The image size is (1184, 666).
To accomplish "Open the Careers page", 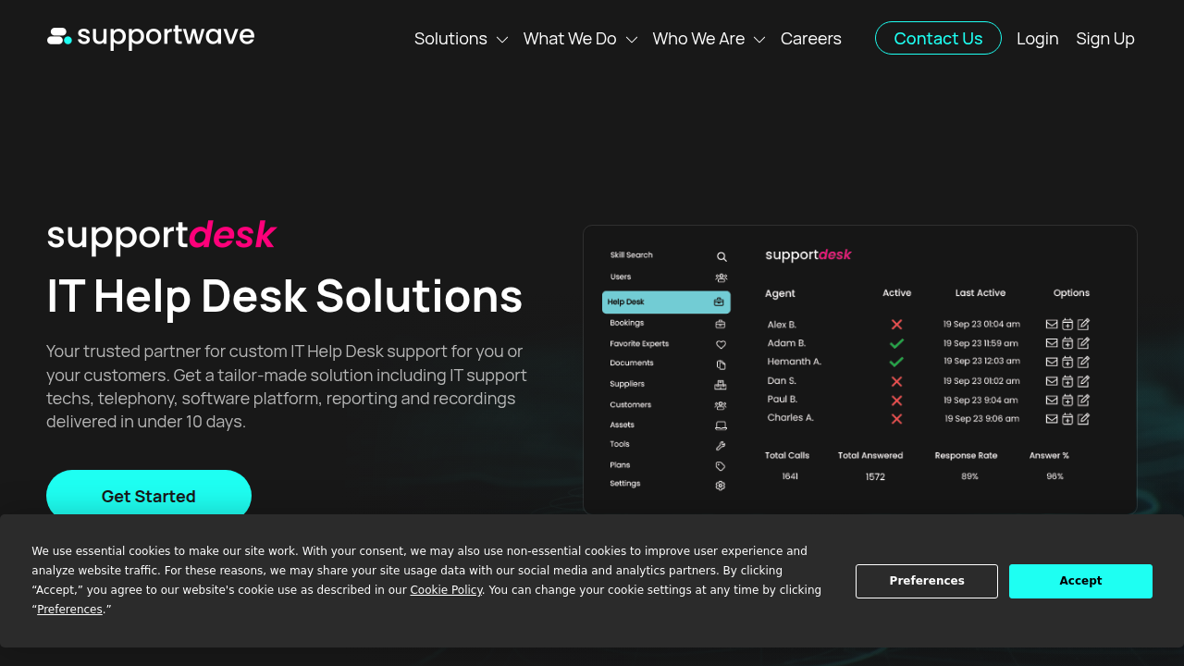I will pyautogui.click(x=811, y=39).
